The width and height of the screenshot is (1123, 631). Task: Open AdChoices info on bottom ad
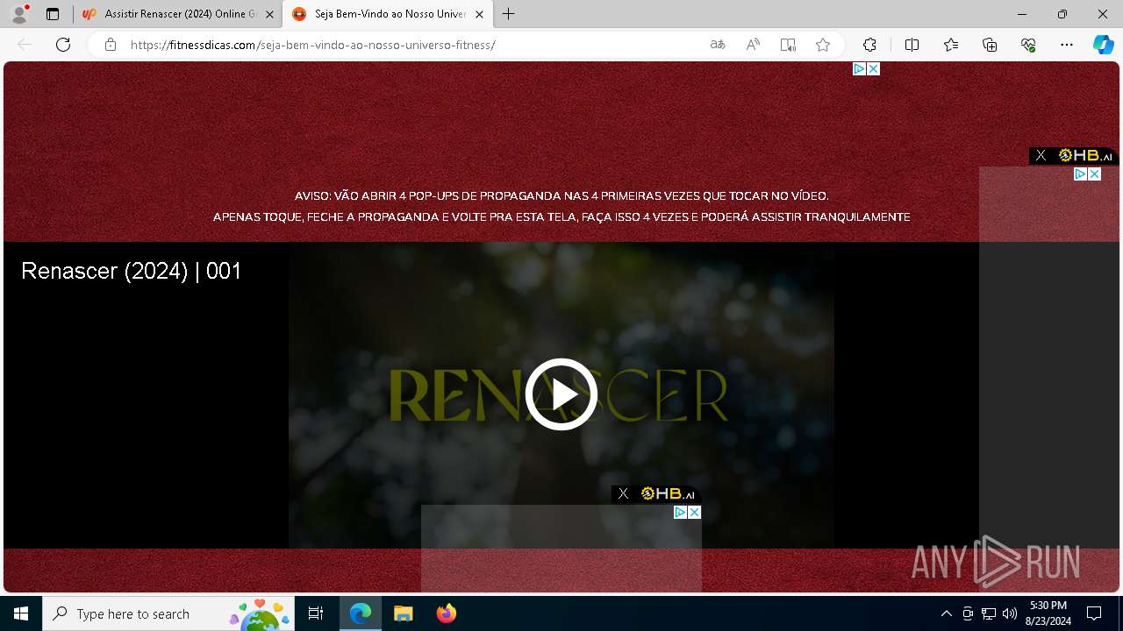click(x=681, y=512)
